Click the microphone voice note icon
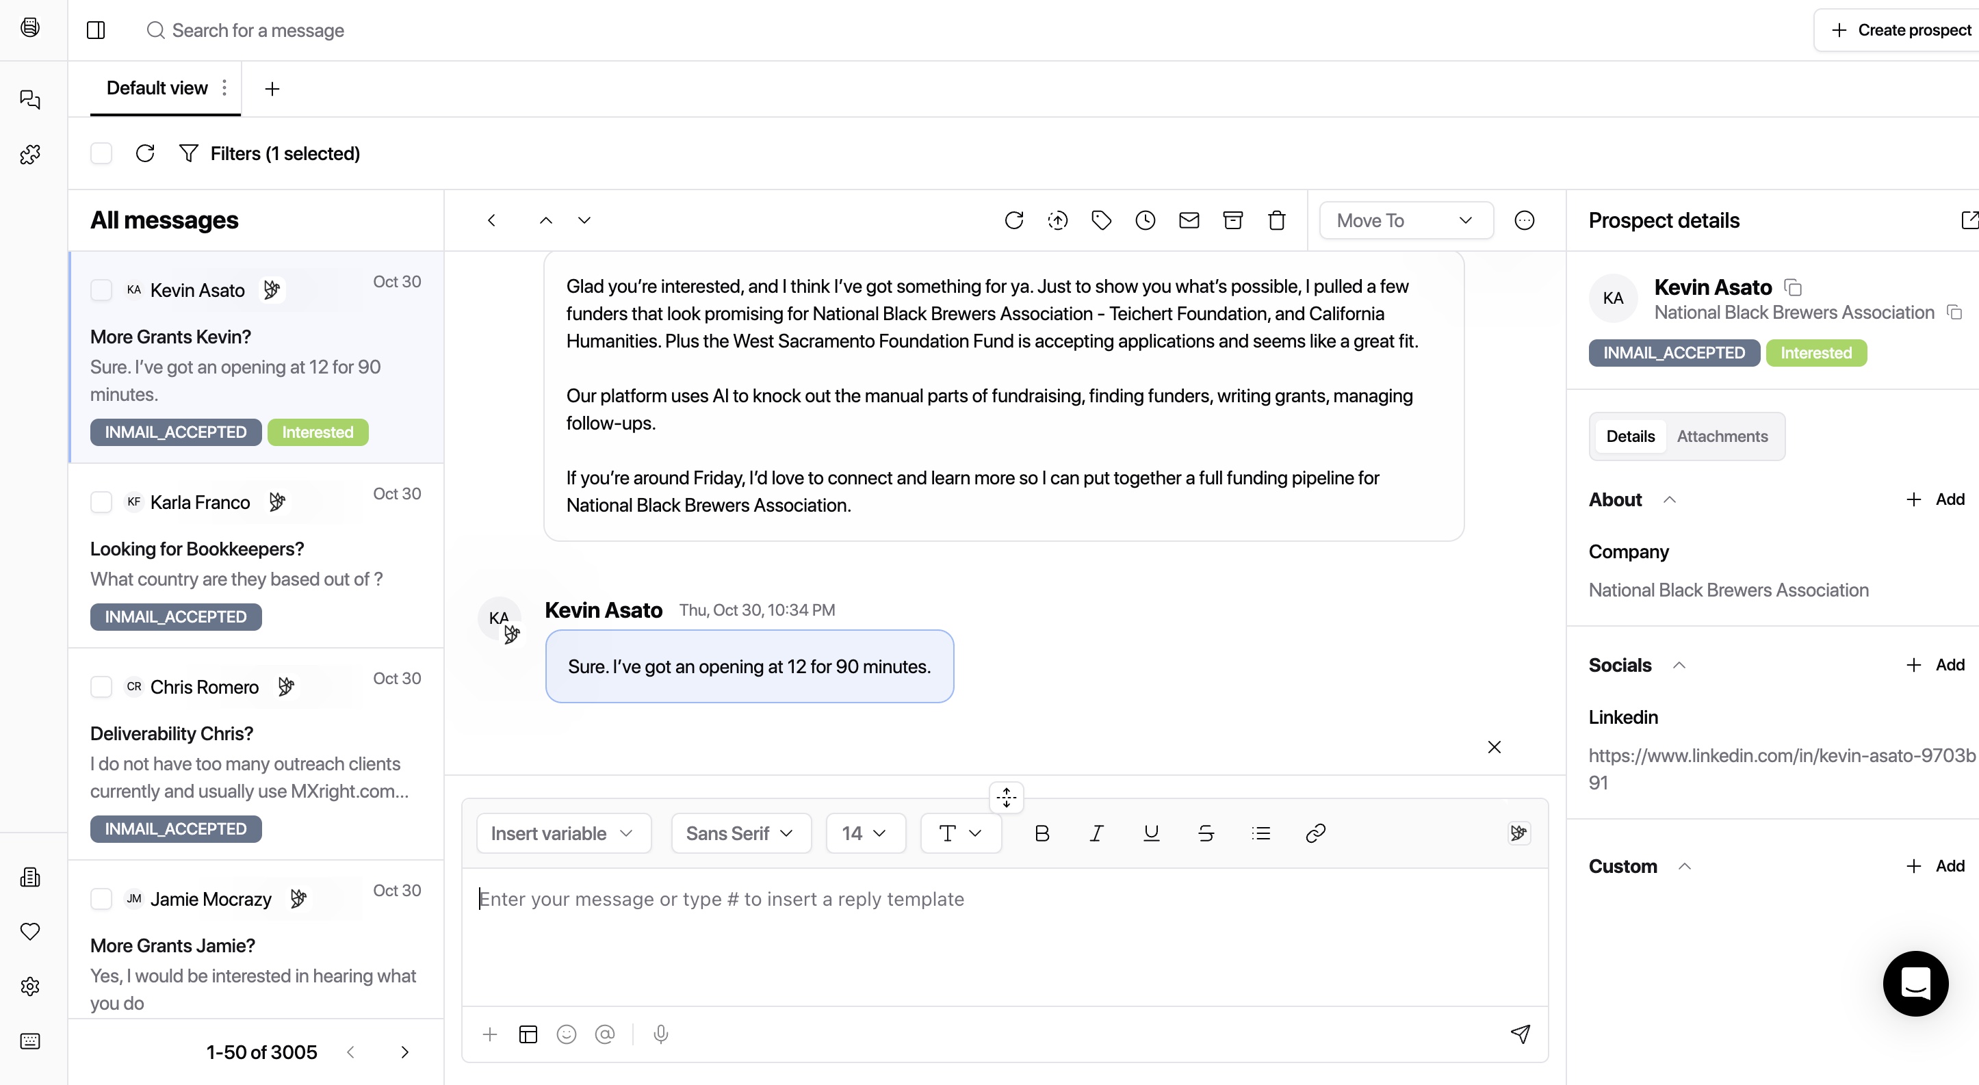Image resolution: width=1979 pixels, height=1085 pixels. pyautogui.click(x=660, y=1034)
